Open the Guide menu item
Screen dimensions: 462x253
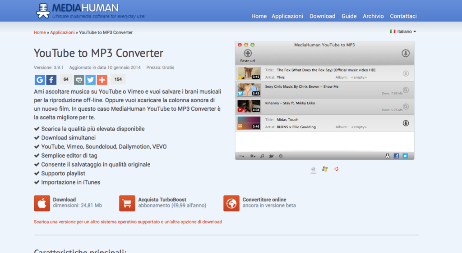click(349, 16)
